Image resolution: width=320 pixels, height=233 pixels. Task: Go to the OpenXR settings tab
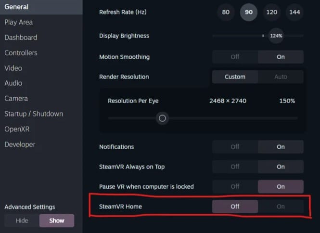click(18, 129)
